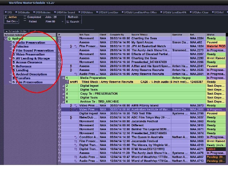Image resolution: width=228 pixels, height=171 pixels.
Task: Click Jobs : 26 count label
Action: [x=51, y=17]
